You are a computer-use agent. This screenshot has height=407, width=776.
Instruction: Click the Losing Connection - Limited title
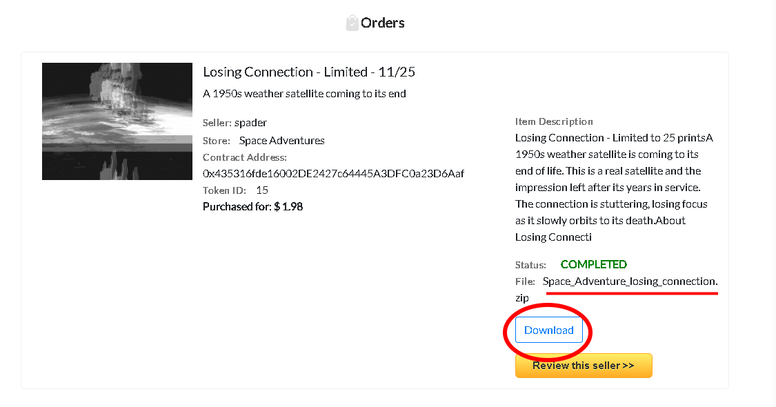tap(309, 72)
